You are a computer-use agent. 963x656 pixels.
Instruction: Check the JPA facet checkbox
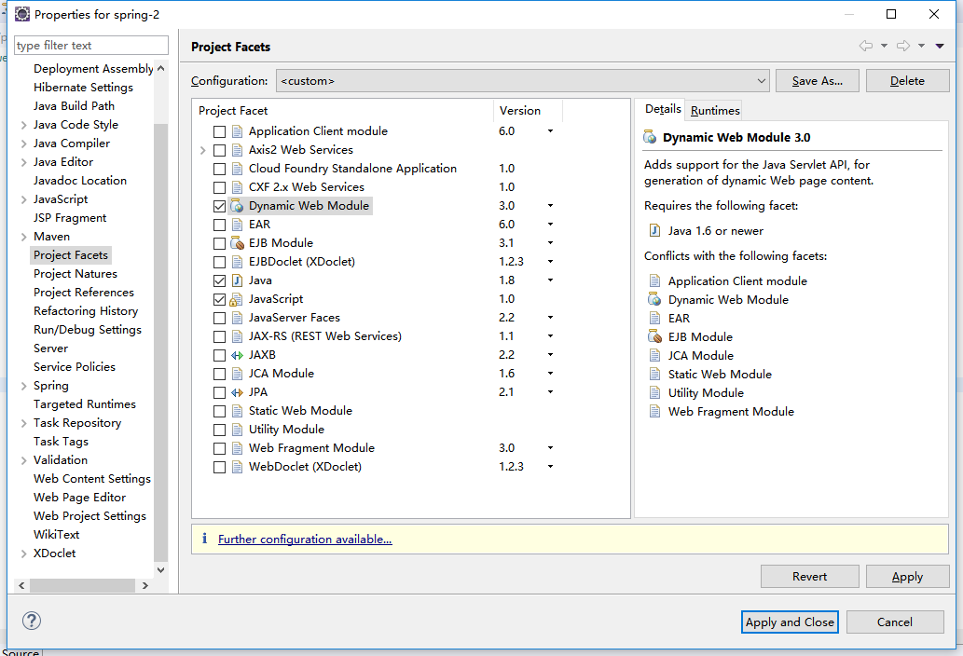pyautogui.click(x=219, y=392)
